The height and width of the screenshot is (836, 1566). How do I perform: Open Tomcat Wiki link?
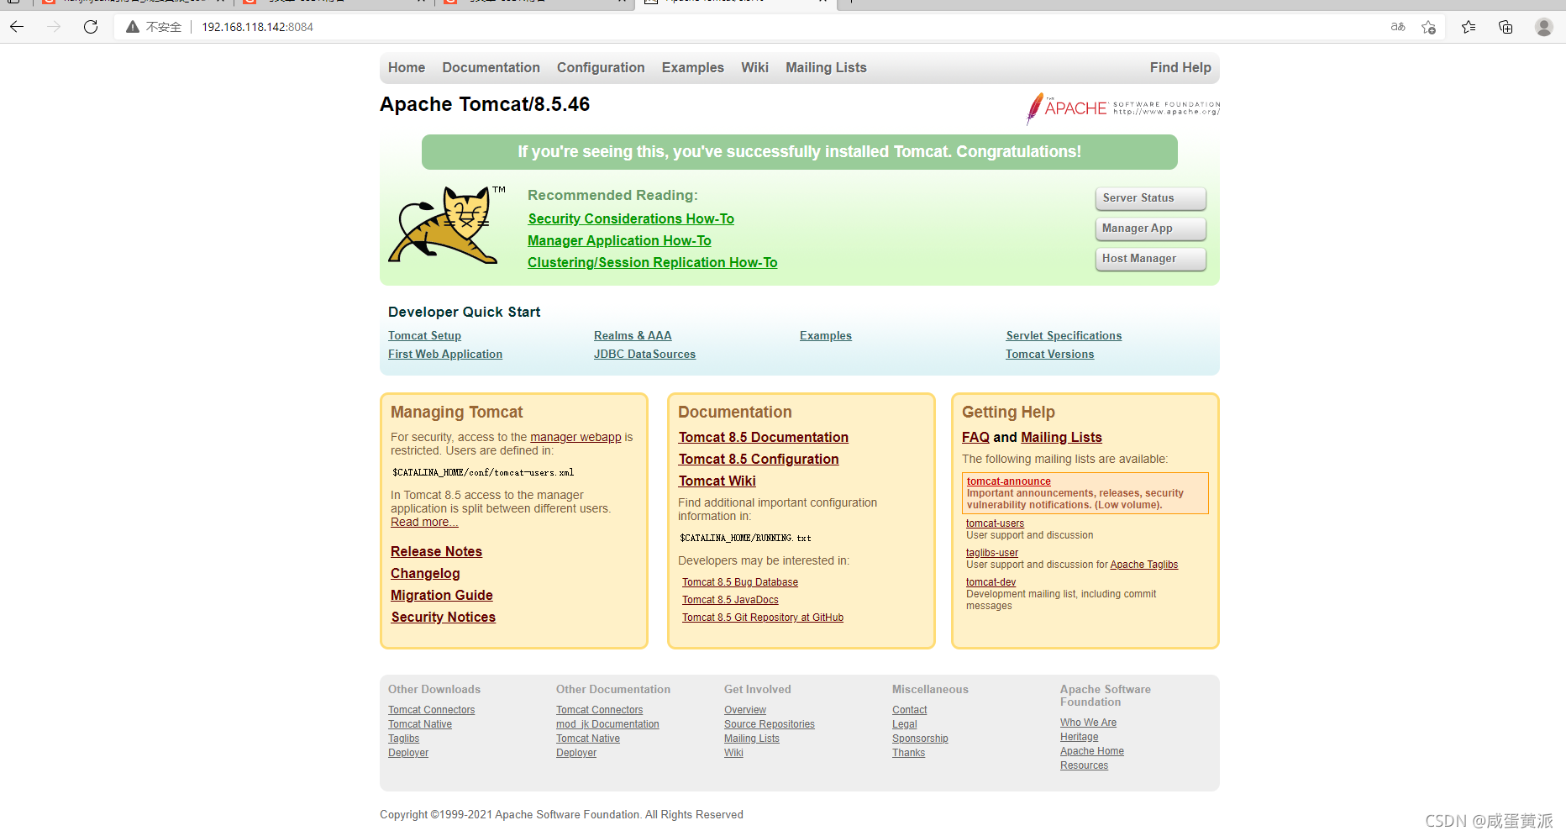pyautogui.click(x=717, y=481)
